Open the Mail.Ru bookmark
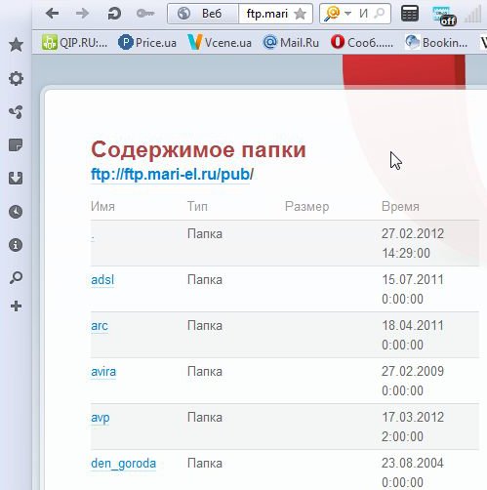 click(291, 43)
